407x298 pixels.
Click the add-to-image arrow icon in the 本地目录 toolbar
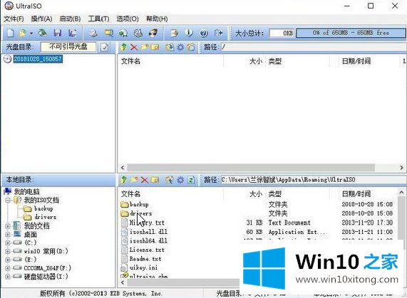170,180
